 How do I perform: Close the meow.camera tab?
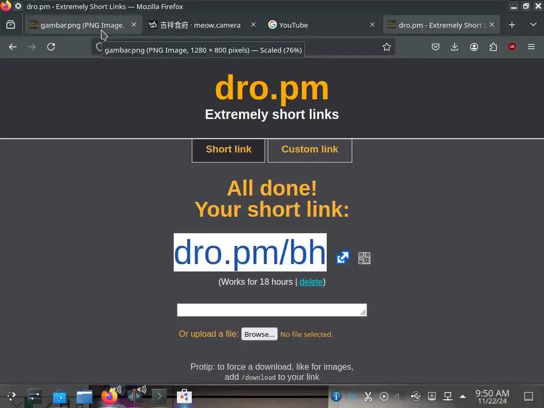pyautogui.click(x=253, y=24)
